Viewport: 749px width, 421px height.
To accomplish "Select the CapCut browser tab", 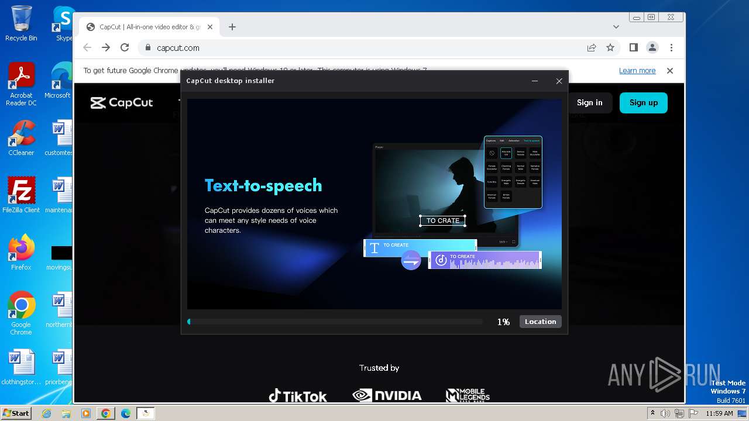I will 150,27.
